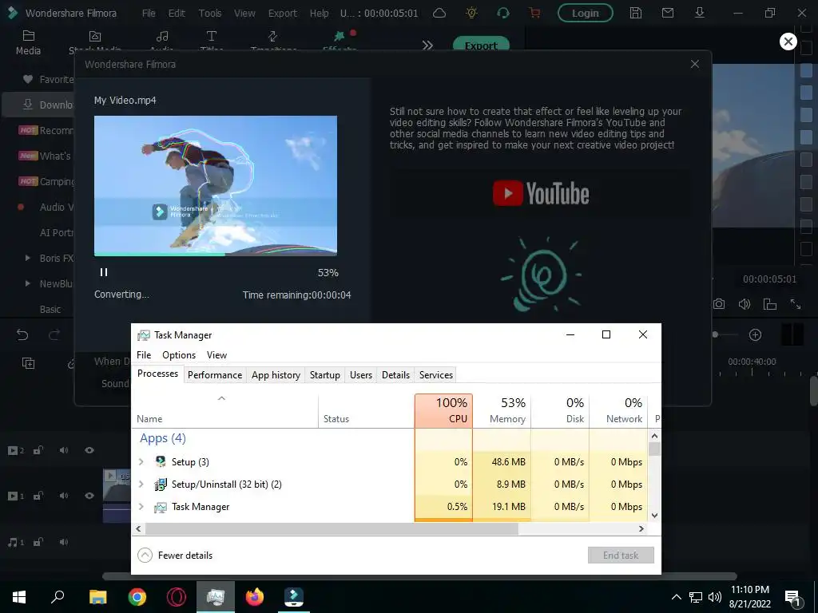Mute video track 1 audio

pos(64,496)
